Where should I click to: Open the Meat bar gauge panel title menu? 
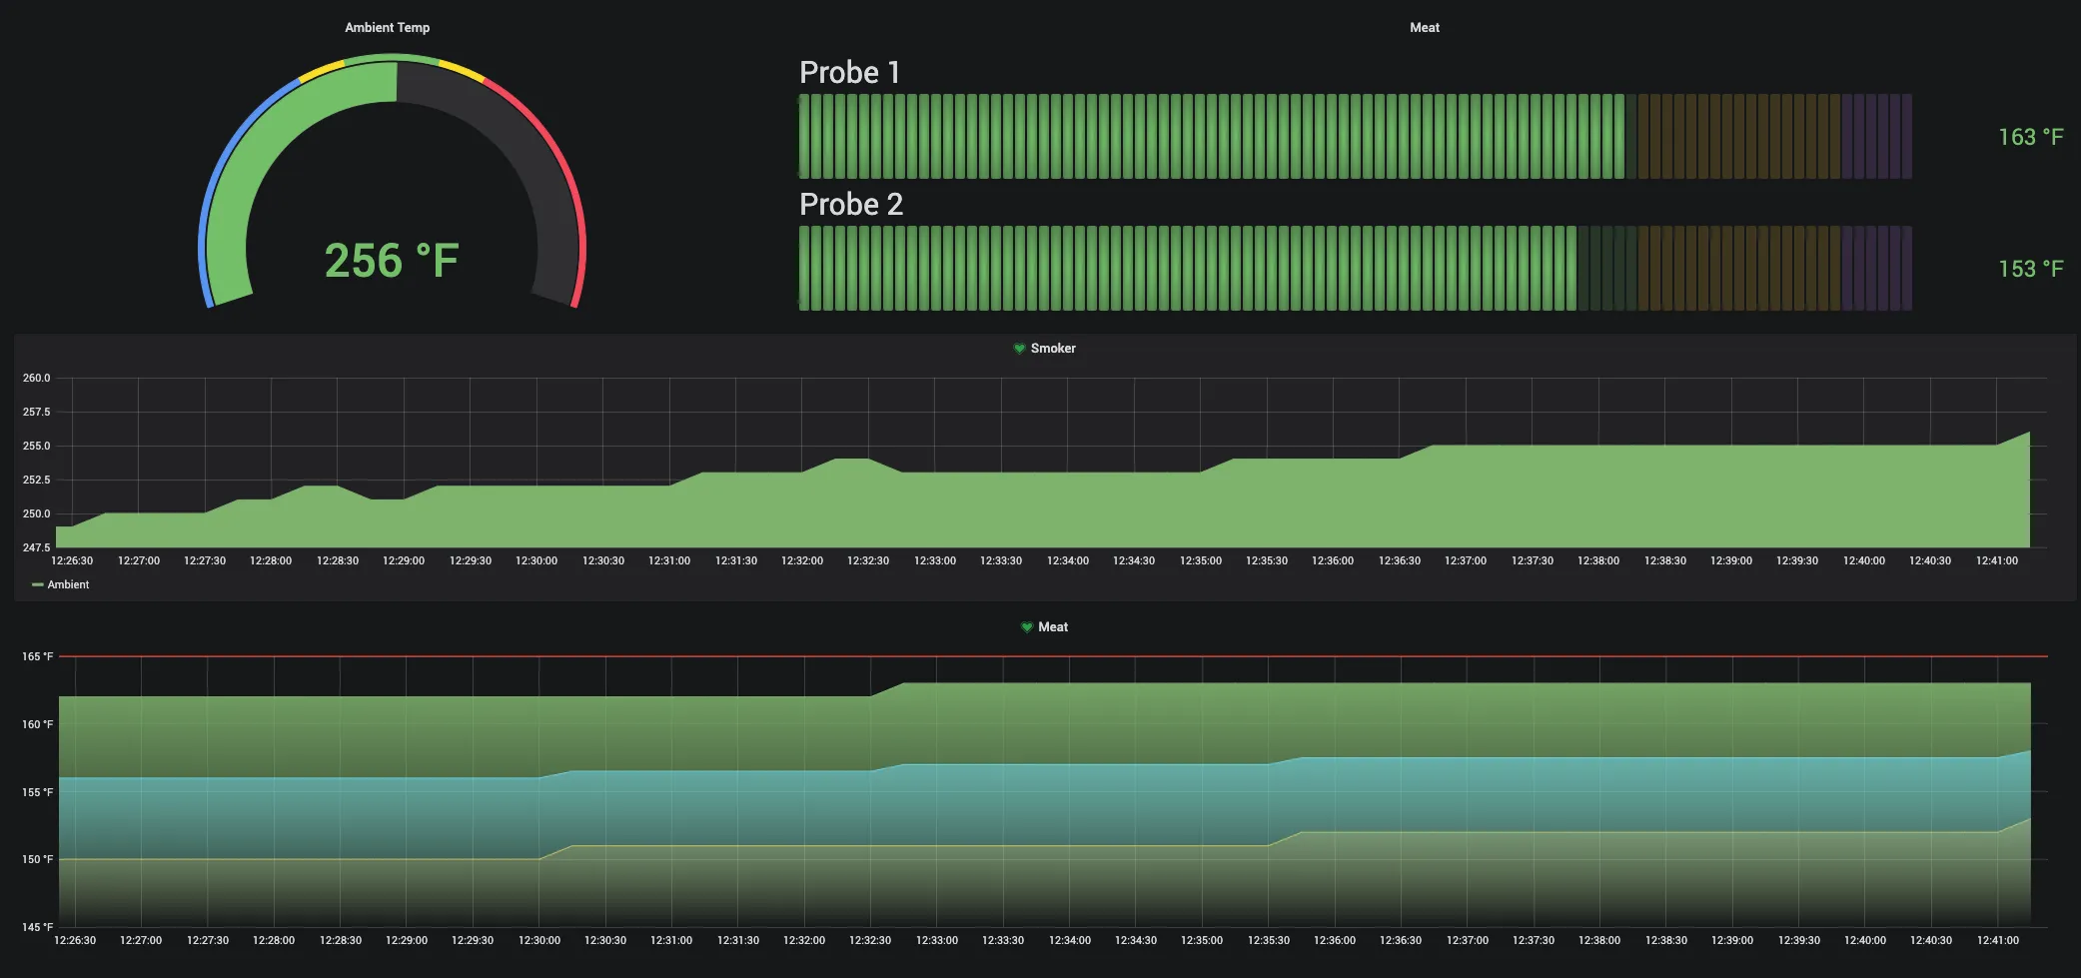1425,28
